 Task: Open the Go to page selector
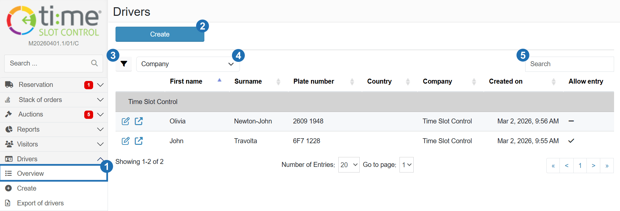click(406, 165)
